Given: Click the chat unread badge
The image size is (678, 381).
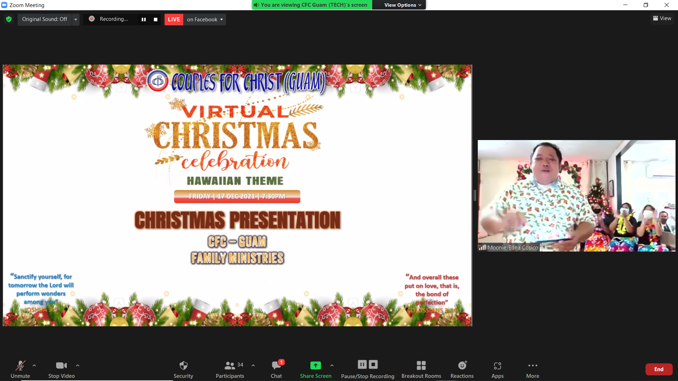Looking at the screenshot, I should click(281, 362).
